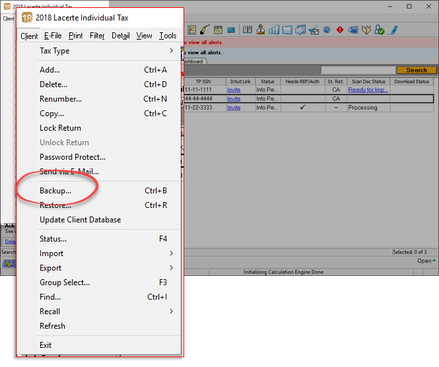This screenshot has width=439, height=367.
Task: Click the user with green checkmark icon
Action: point(380,30)
